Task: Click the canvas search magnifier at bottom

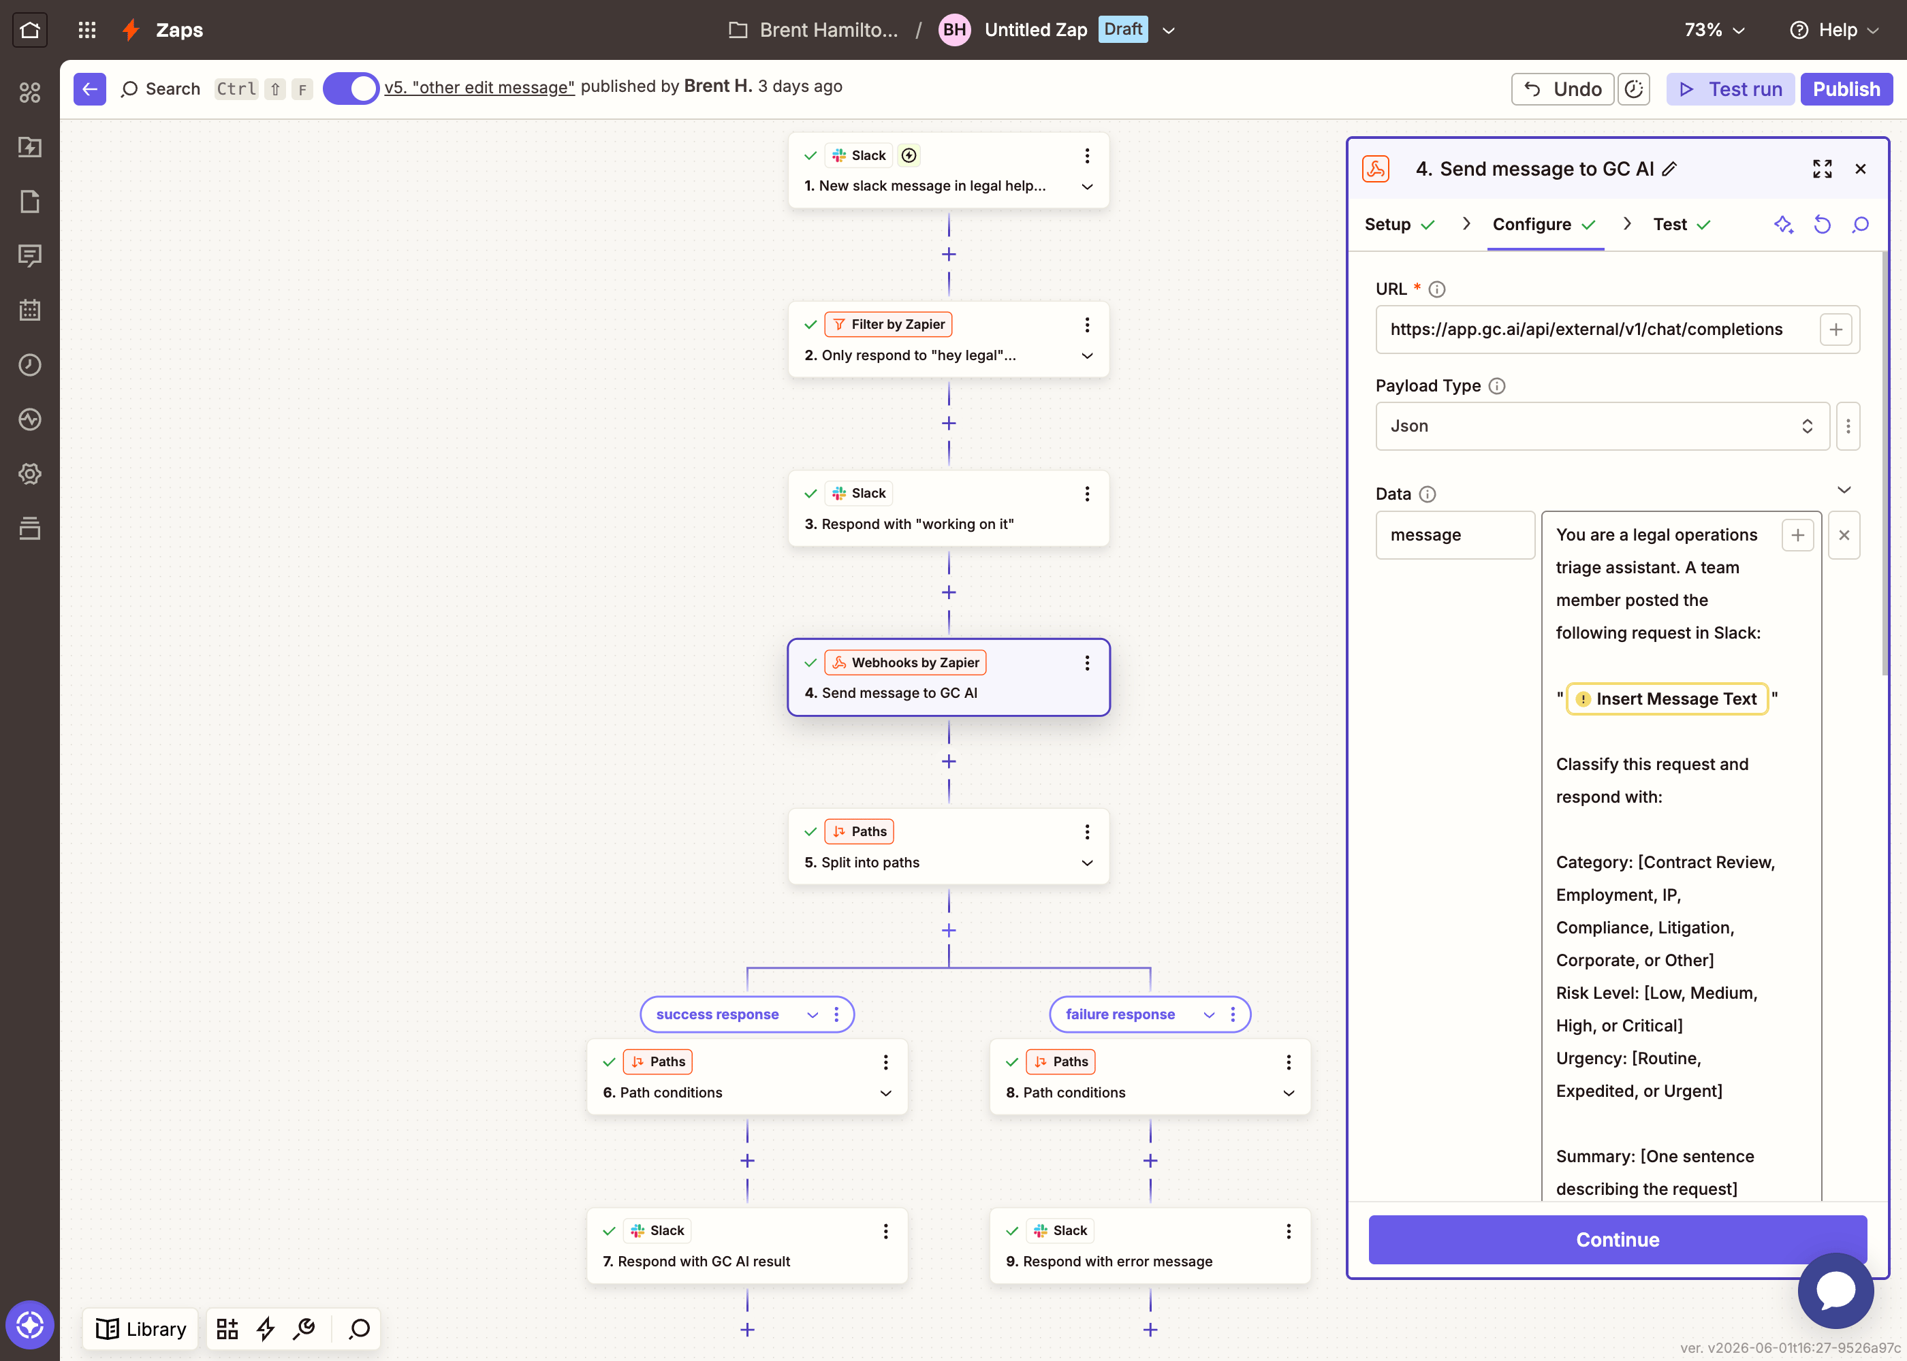Action: point(360,1329)
